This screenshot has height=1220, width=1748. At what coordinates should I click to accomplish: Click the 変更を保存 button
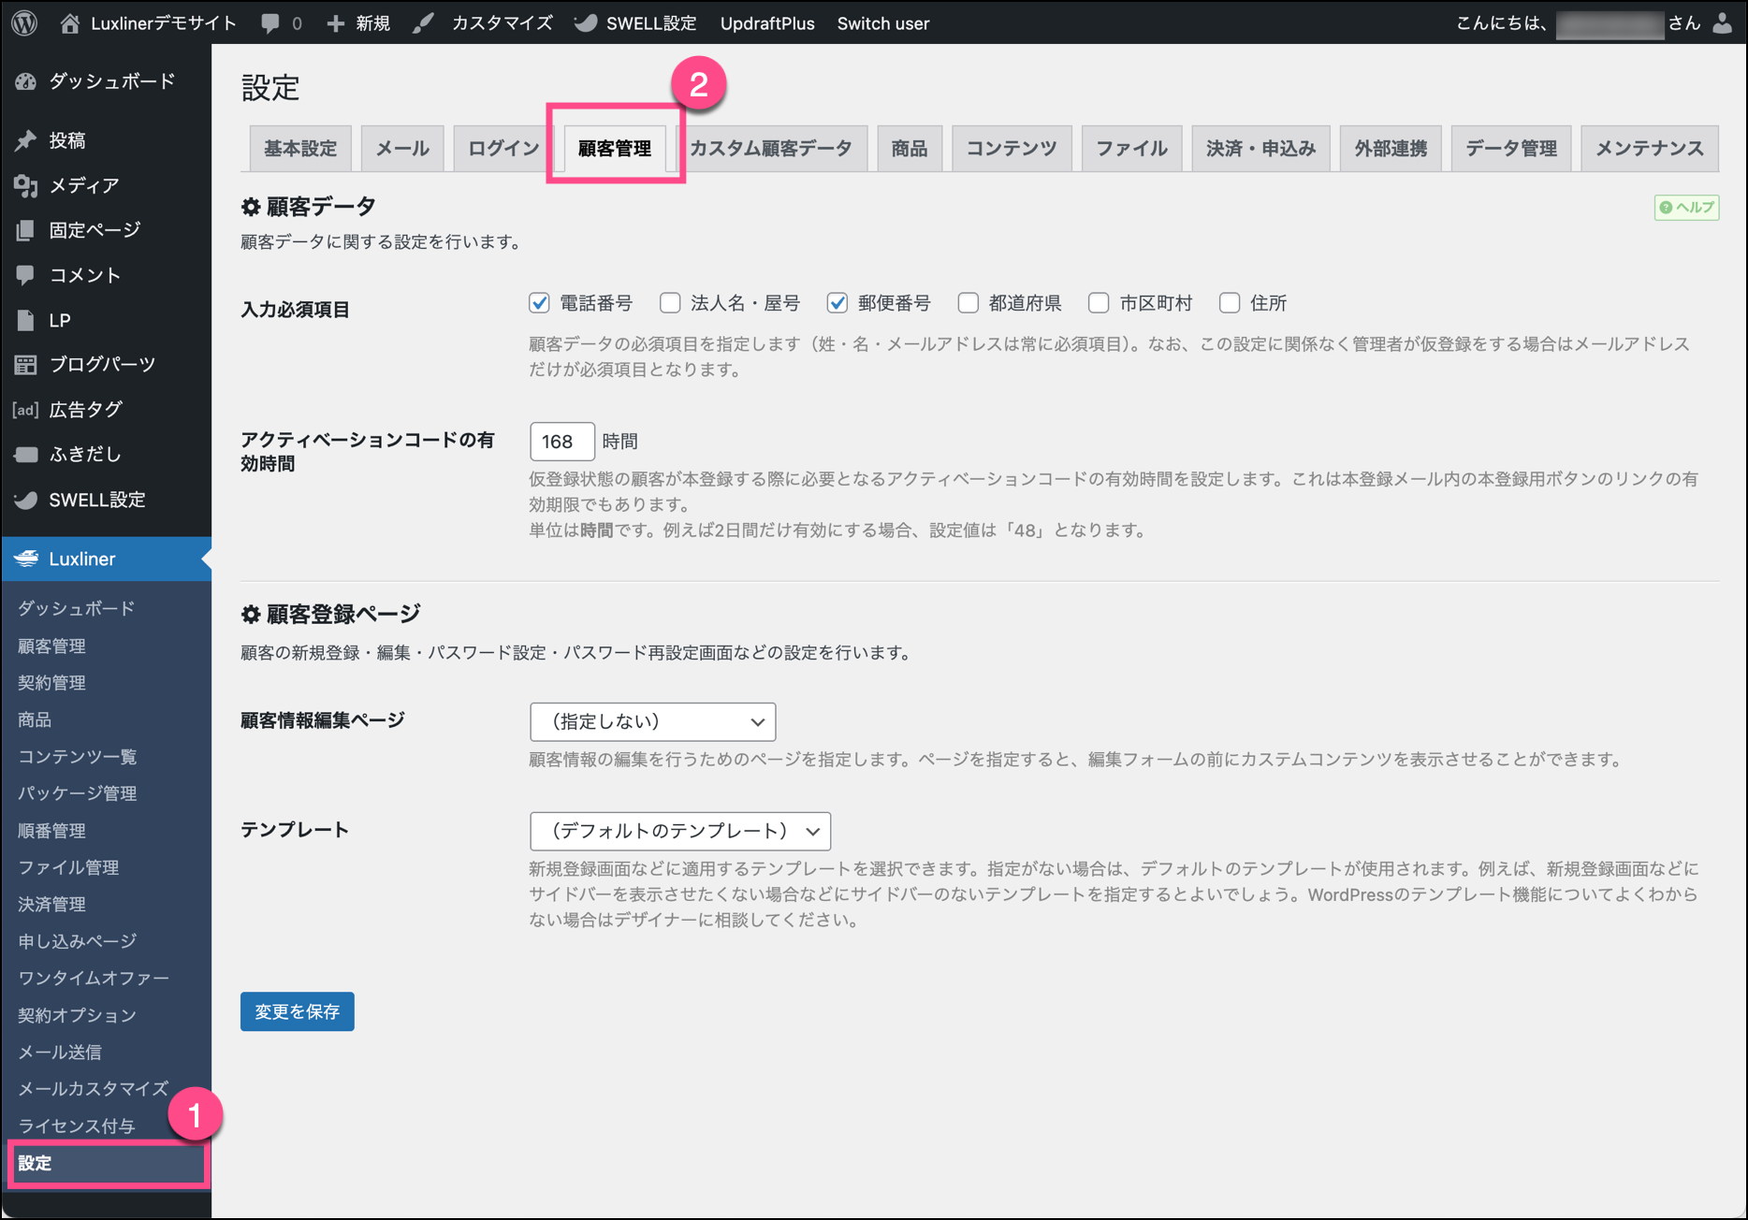point(297,1011)
